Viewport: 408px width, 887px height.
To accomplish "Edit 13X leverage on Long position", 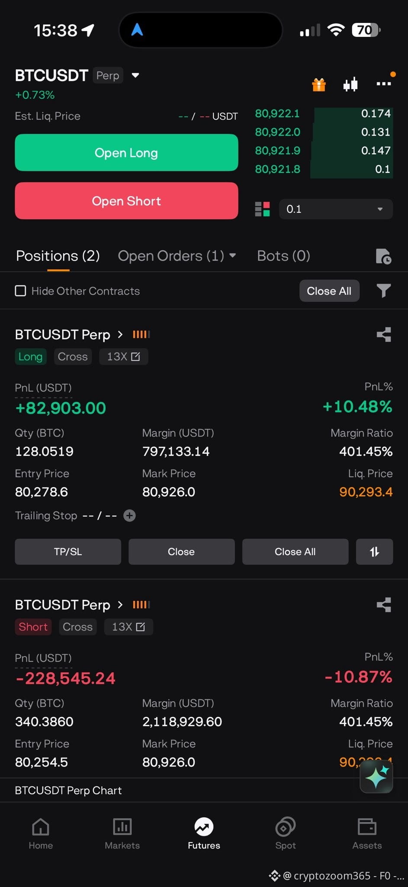I will (124, 356).
